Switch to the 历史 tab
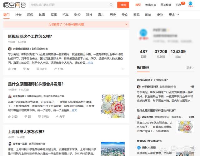The image size is (200, 156). (x=113, y=15)
